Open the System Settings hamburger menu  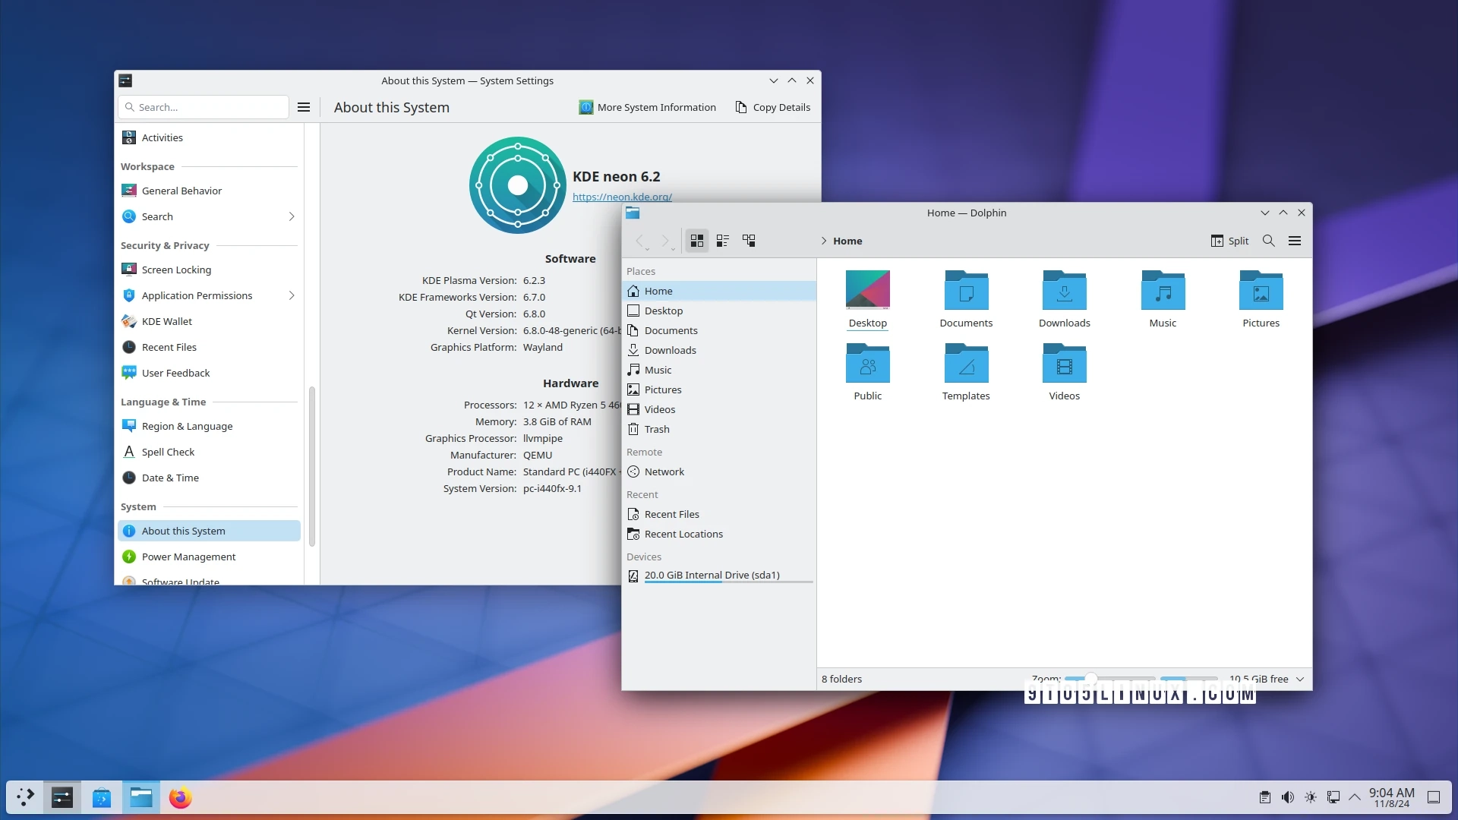(x=304, y=107)
